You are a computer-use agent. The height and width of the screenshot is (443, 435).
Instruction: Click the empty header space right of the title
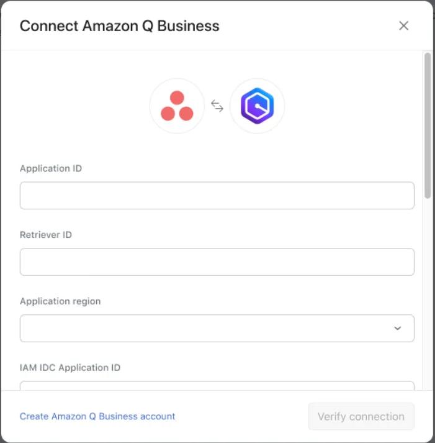click(310, 26)
